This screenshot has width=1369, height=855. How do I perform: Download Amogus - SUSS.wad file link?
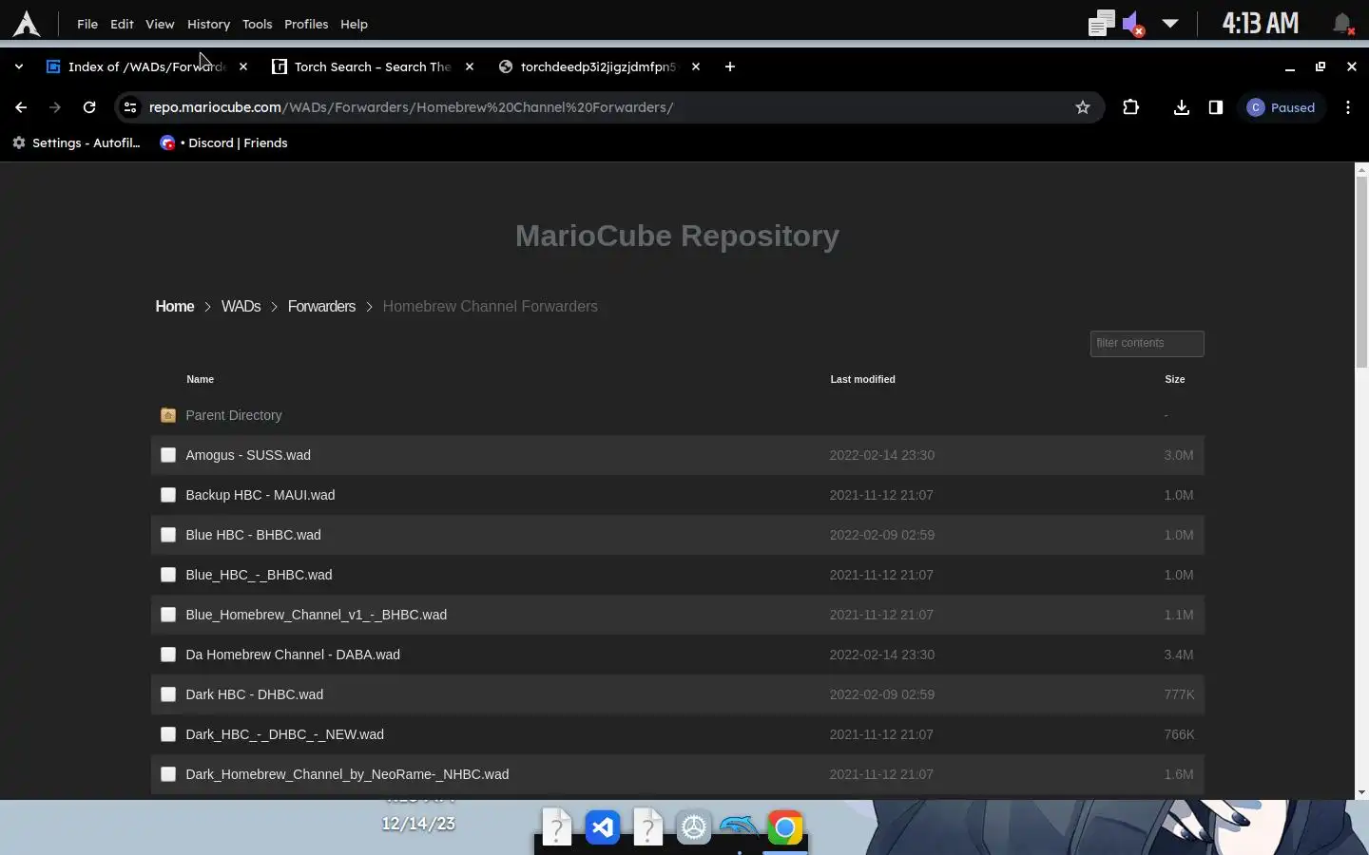tap(248, 455)
